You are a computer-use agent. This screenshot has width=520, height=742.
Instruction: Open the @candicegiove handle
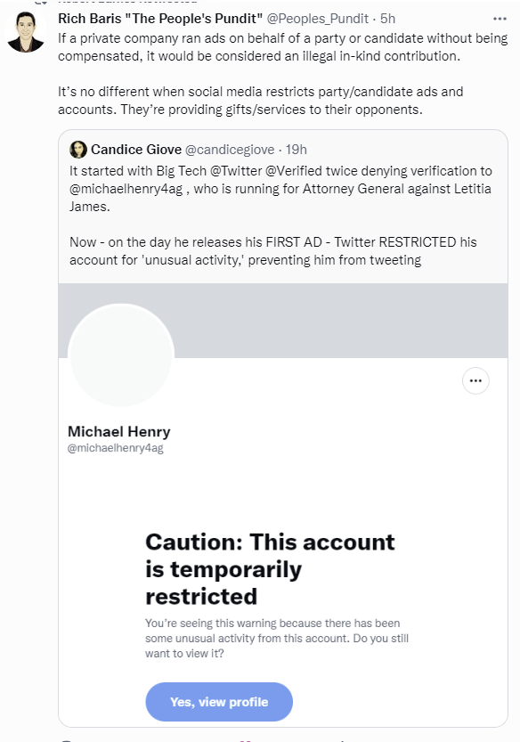pos(230,150)
